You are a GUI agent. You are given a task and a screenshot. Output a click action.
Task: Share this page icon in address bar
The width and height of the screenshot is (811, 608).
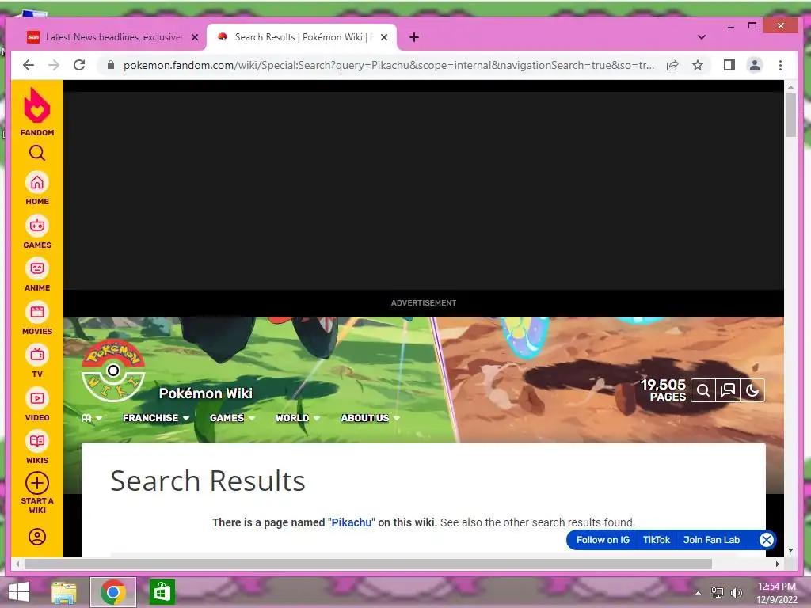click(672, 65)
